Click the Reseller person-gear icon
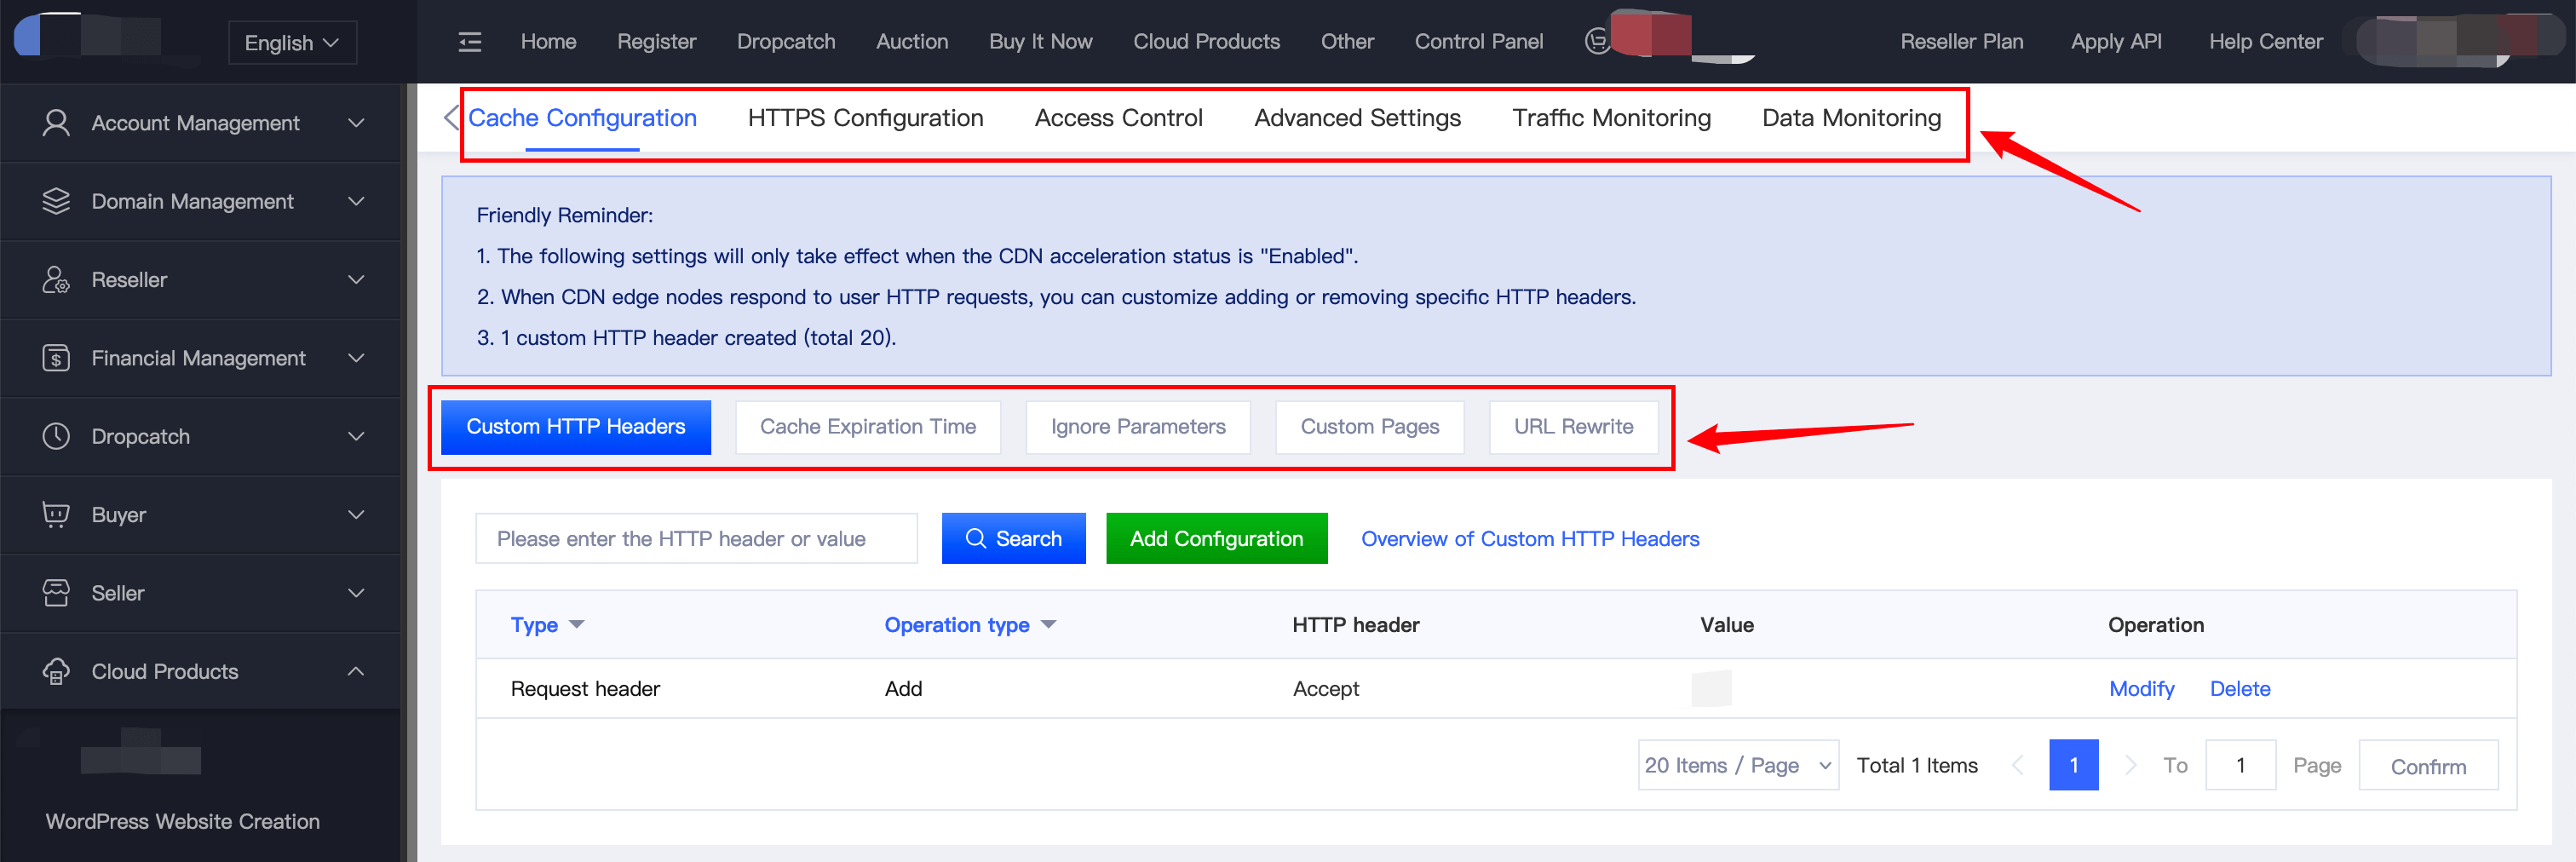Image resolution: width=2576 pixels, height=862 pixels. [x=56, y=280]
